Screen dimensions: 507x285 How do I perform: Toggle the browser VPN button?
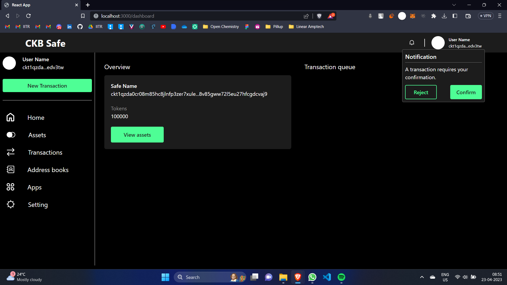pyautogui.click(x=486, y=16)
